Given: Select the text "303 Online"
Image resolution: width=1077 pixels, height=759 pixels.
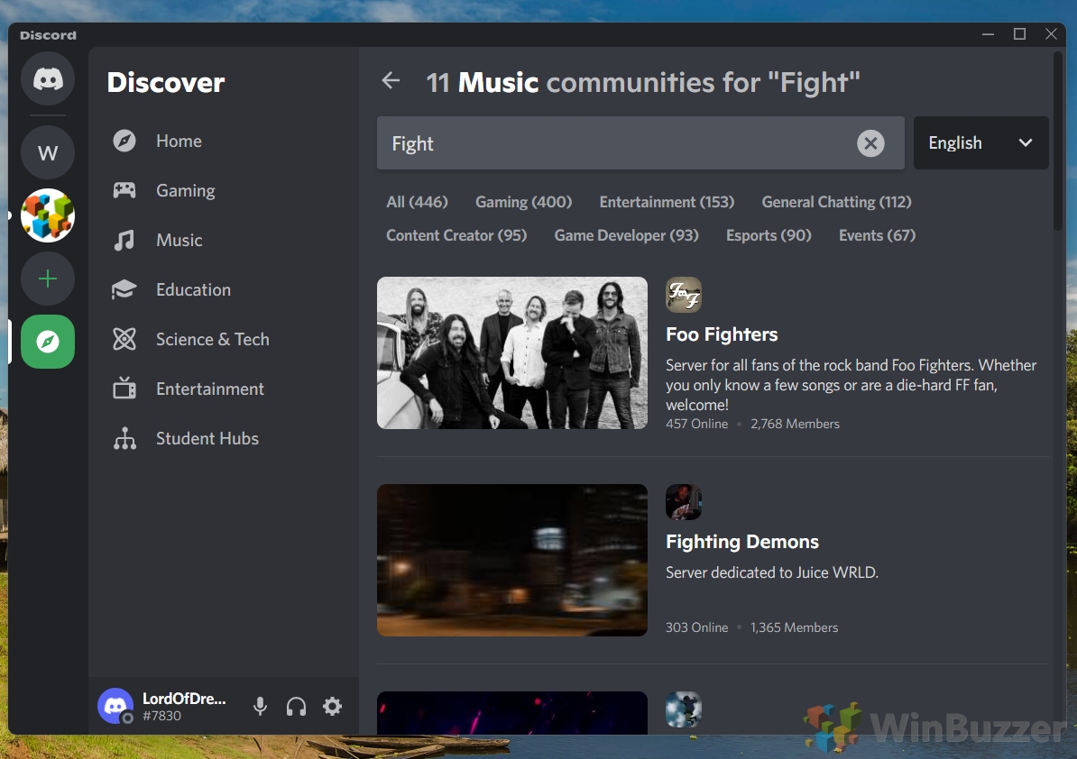Looking at the screenshot, I should click(x=696, y=627).
